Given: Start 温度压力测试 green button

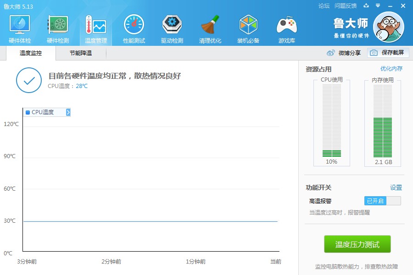Looking at the screenshot, I should 357,244.
